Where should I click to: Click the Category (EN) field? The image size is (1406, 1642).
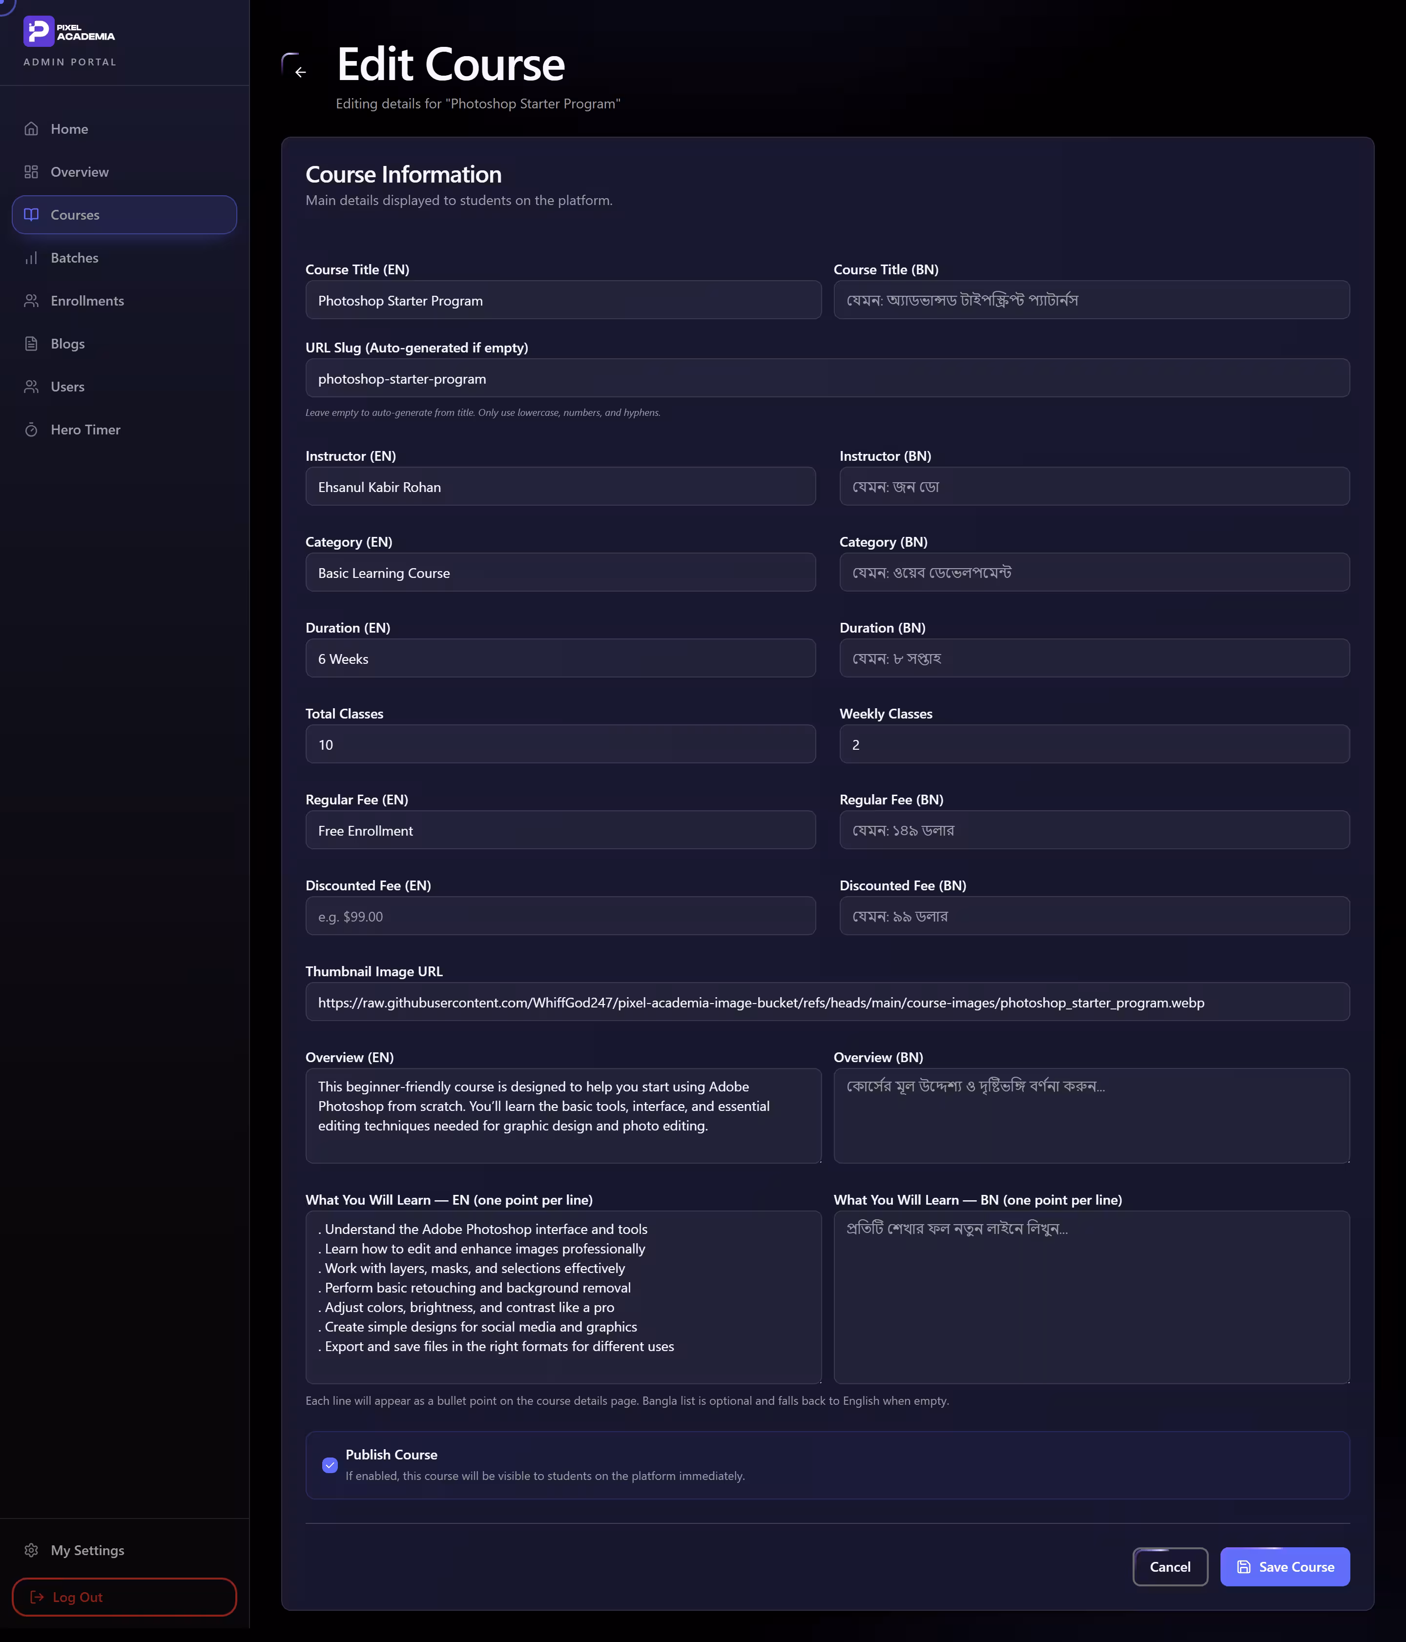[560, 572]
